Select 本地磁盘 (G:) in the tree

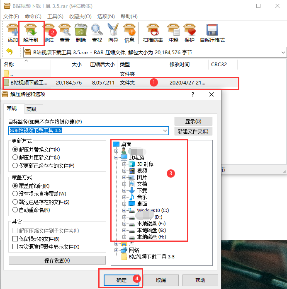coord(151,230)
